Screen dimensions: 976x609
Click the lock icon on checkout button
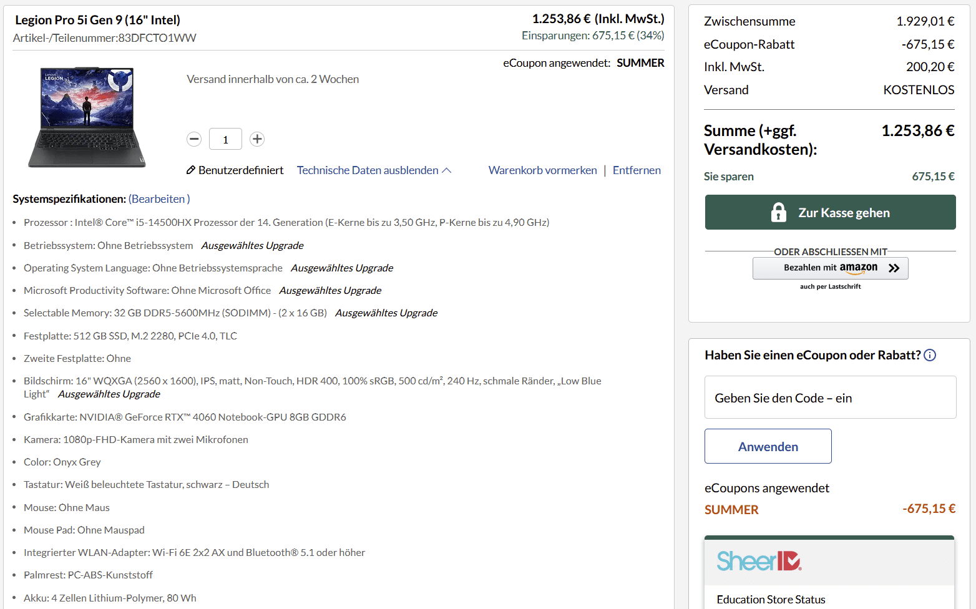point(778,212)
